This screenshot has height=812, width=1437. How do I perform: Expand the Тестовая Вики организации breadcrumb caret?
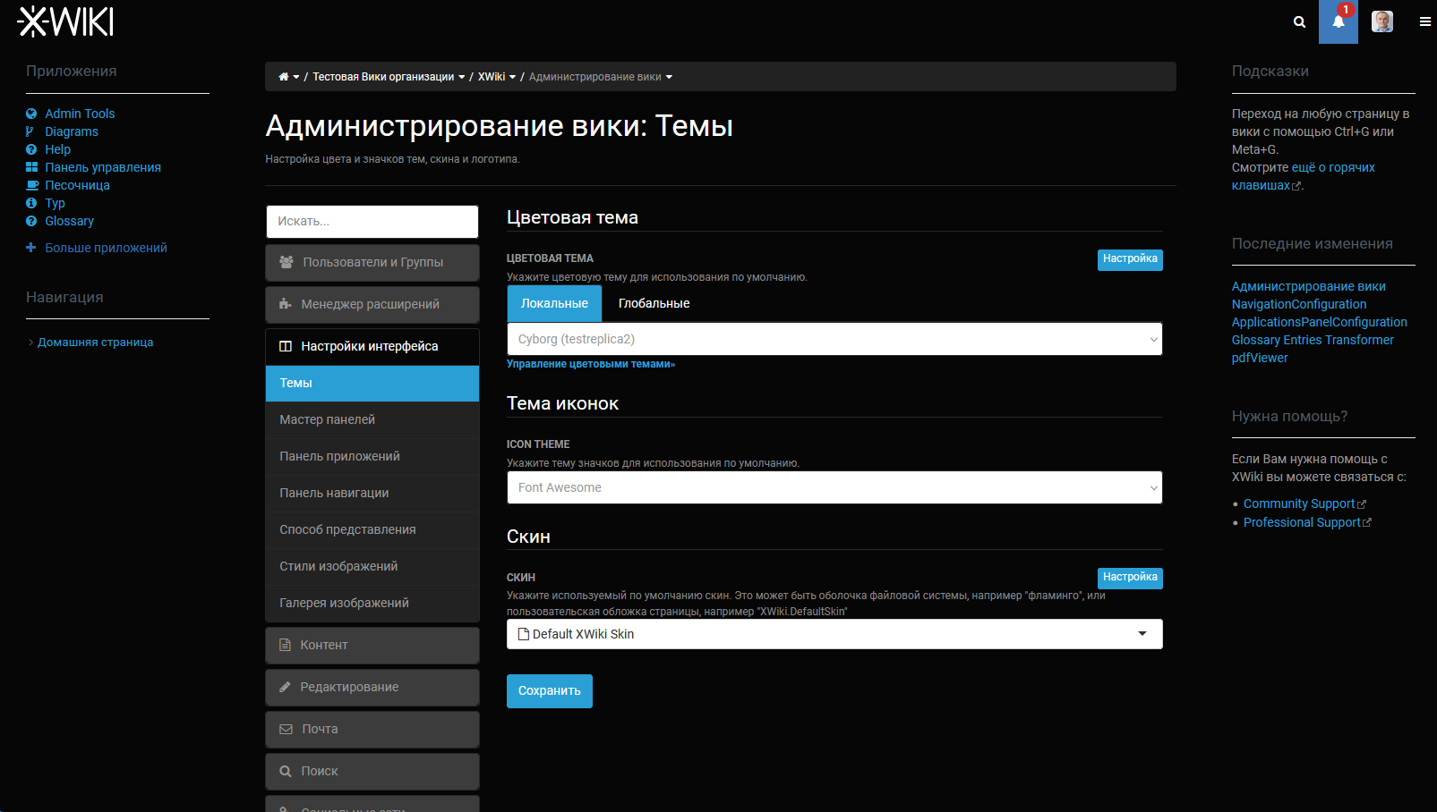pos(462,78)
